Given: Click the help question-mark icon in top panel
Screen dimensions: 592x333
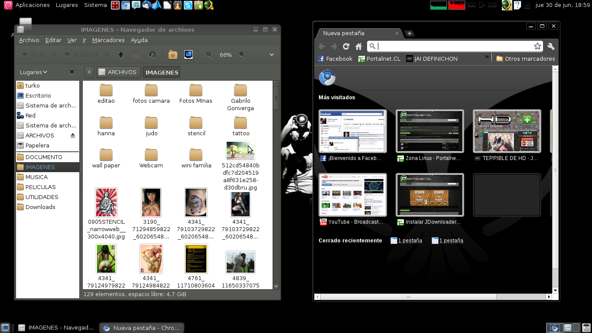Looking at the screenshot, I should pyautogui.click(x=517, y=5).
